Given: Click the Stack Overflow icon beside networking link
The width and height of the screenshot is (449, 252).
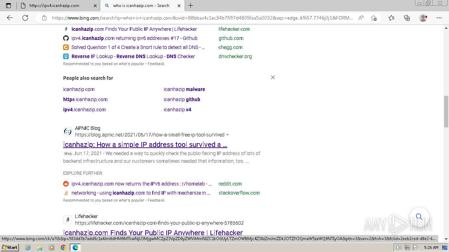Looking at the screenshot, I should [66, 193].
